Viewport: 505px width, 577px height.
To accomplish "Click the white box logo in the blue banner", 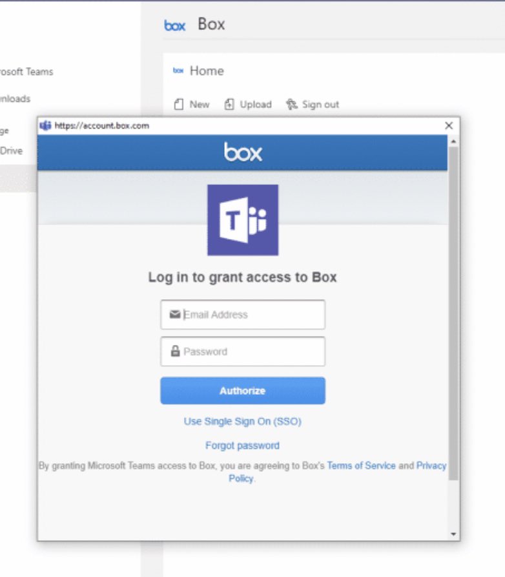I will coord(243,152).
